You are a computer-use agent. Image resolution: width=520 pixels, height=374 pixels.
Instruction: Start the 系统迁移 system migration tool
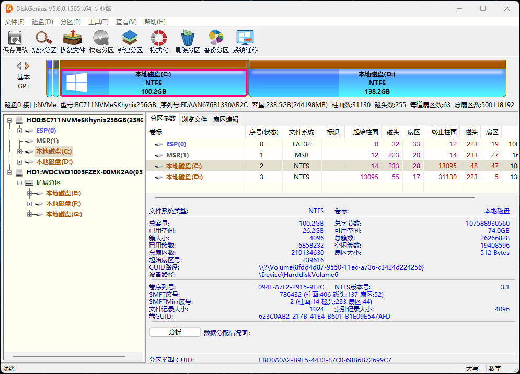(245, 41)
